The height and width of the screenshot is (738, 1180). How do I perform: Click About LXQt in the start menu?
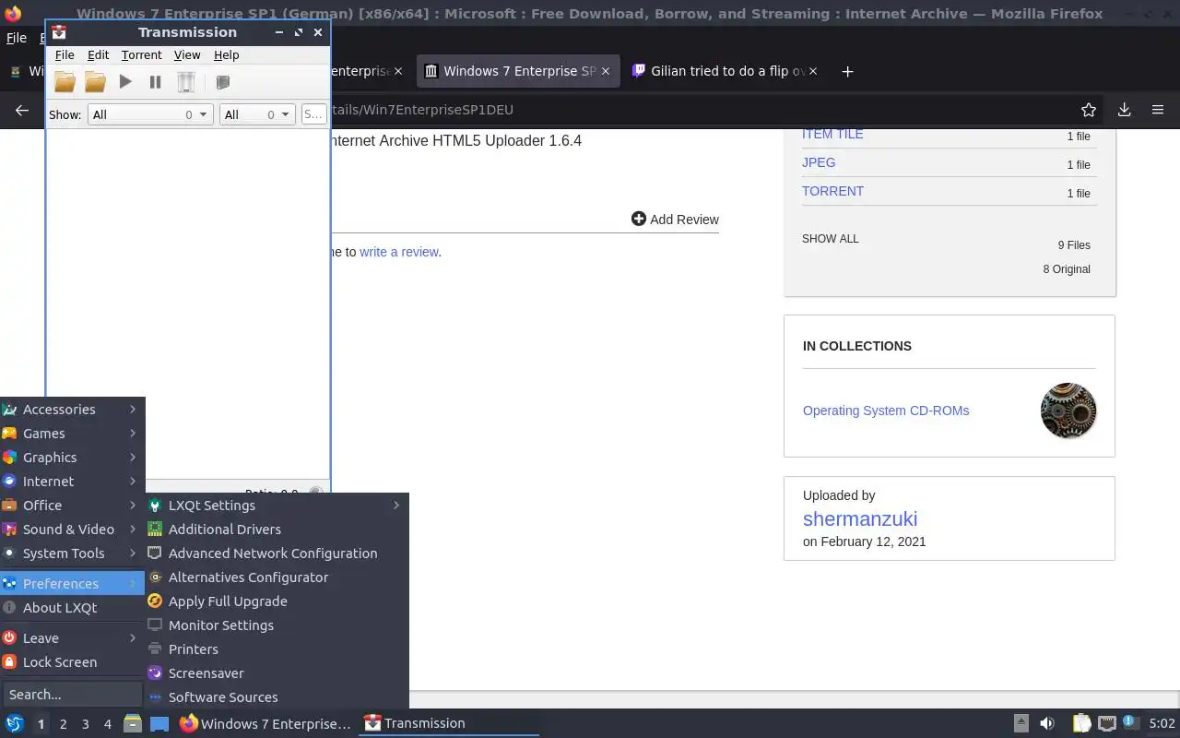[72, 608]
